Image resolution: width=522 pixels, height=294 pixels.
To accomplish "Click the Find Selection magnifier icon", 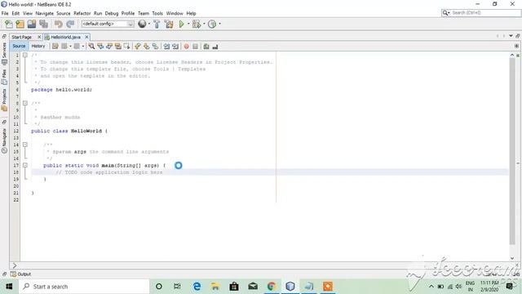I will click(x=91, y=47).
